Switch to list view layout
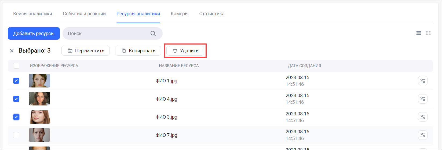 tap(419, 33)
